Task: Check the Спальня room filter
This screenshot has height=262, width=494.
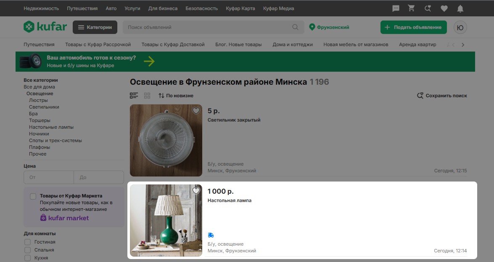Action: point(28,250)
